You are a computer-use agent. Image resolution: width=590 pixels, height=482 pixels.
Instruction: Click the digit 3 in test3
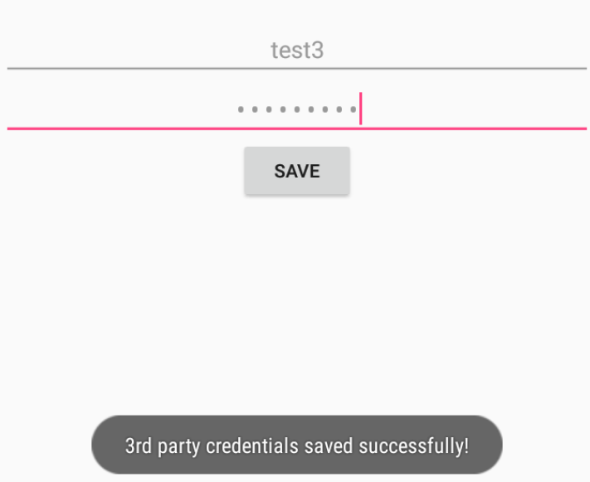(x=318, y=51)
